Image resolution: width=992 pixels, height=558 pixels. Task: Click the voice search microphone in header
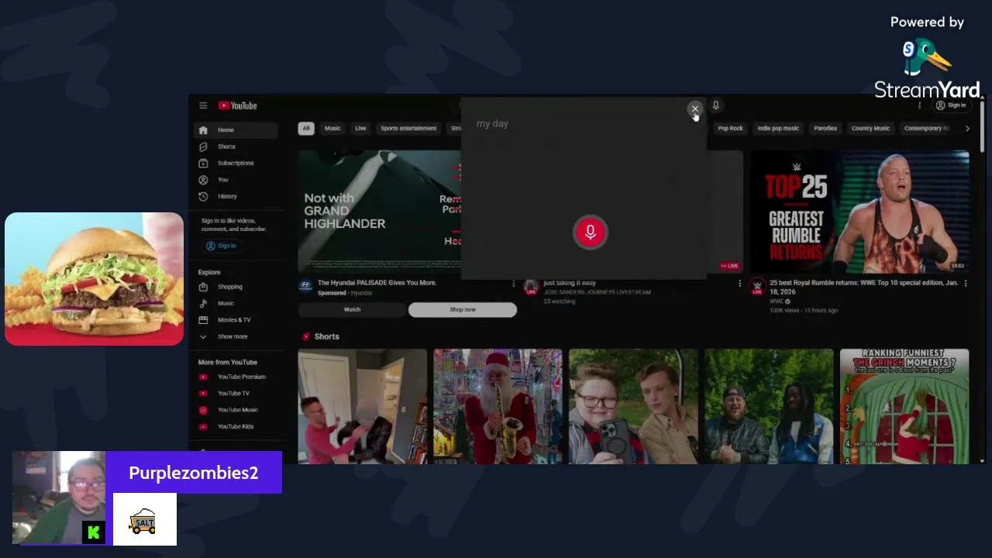[x=716, y=105]
